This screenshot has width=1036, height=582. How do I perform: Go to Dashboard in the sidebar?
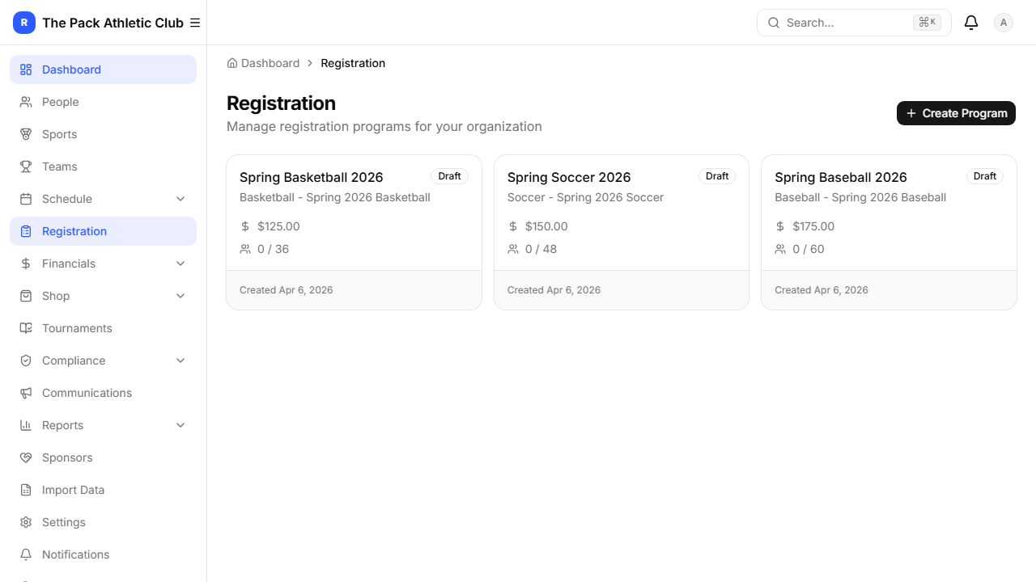[103, 70]
